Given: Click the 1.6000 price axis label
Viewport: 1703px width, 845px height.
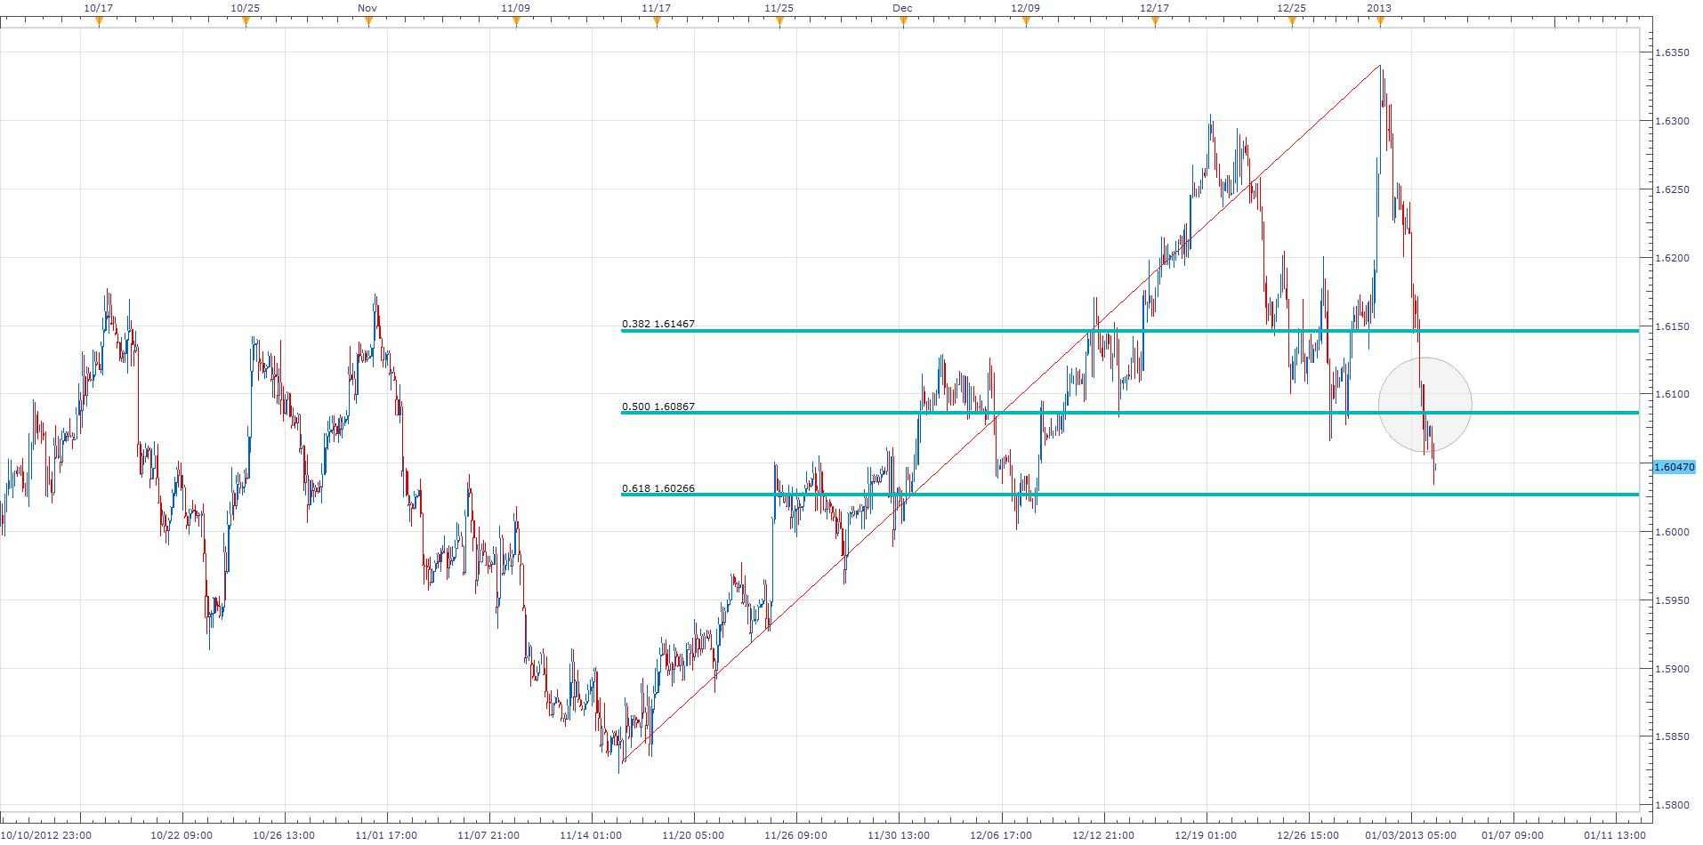Looking at the screenshot, I should pos(1672,532).
